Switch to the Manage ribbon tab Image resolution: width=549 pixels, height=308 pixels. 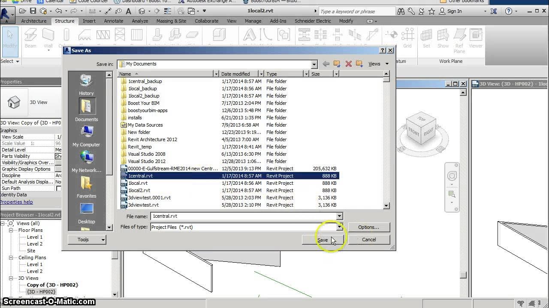(x=253, y=21)
